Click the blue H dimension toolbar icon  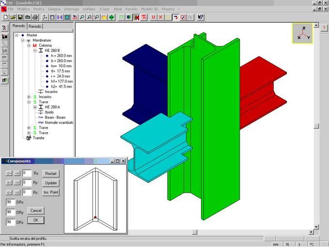[x=60, y=17]
